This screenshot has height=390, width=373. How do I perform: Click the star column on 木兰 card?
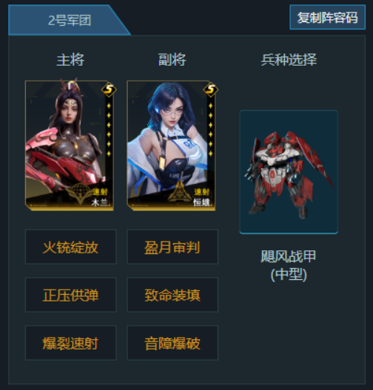(109, 129)
